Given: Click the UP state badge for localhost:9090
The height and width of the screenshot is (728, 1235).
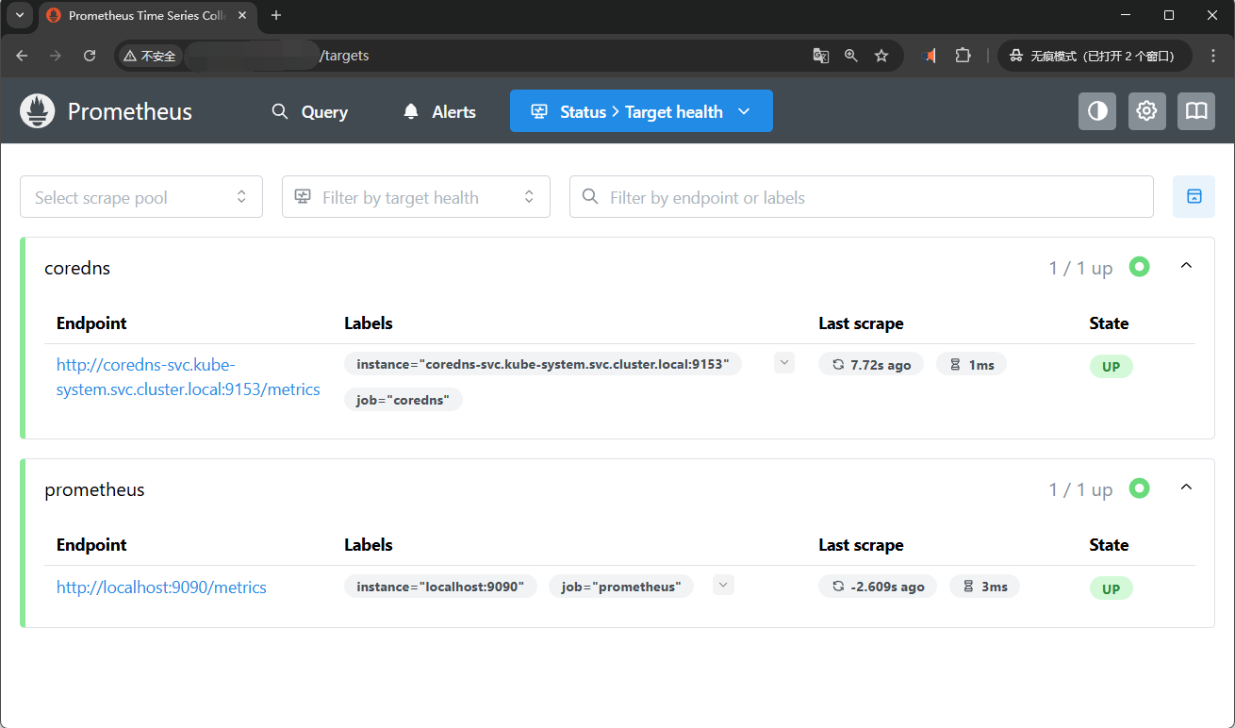Looking at the screenshot, I should [x=1111, y=588].
